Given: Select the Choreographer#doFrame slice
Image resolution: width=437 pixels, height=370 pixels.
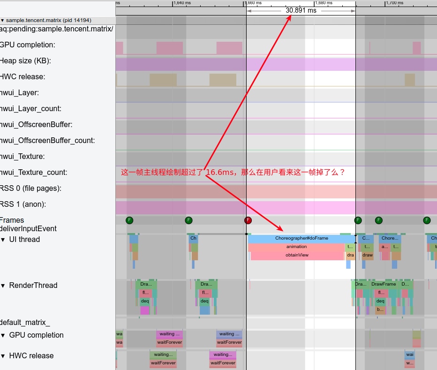Looking at the screenshot, I should pyautogui.click(x=301, y=238).
